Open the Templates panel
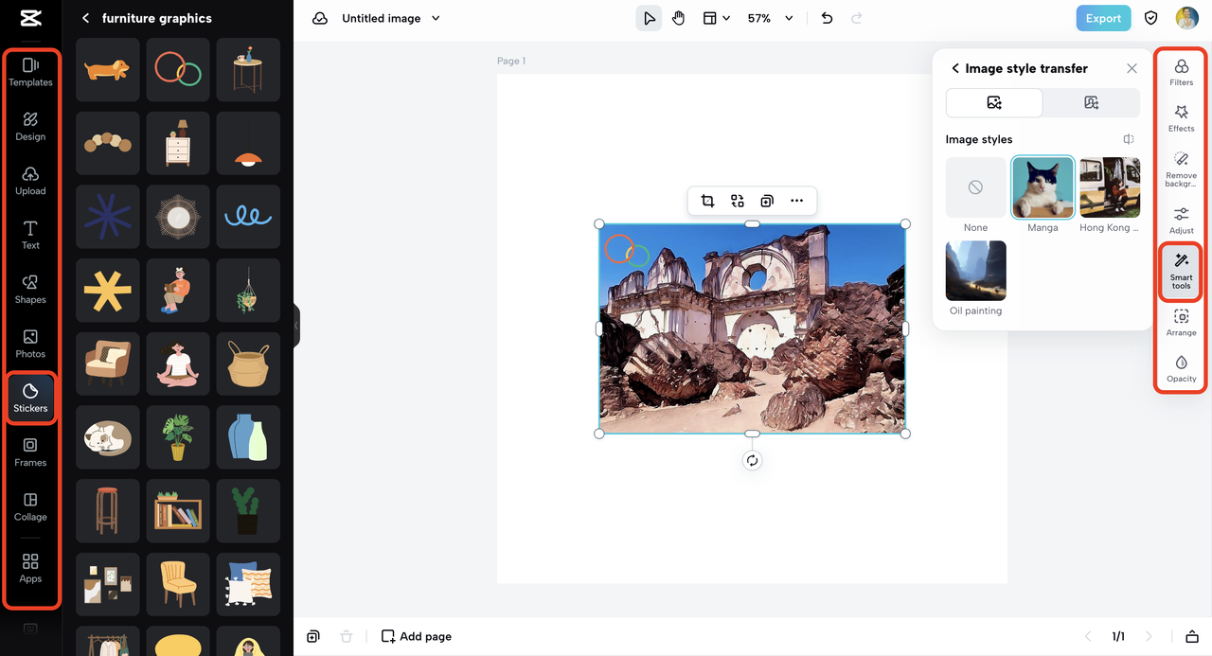The image size is (1212, 656). (x=30, y=71)
